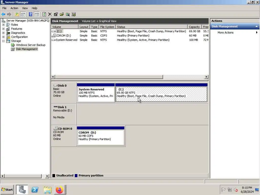This screenshot has width=260, height=195.
Task: Select the Roles tree node
Action: pyautogui.click(x=14, y=25)
